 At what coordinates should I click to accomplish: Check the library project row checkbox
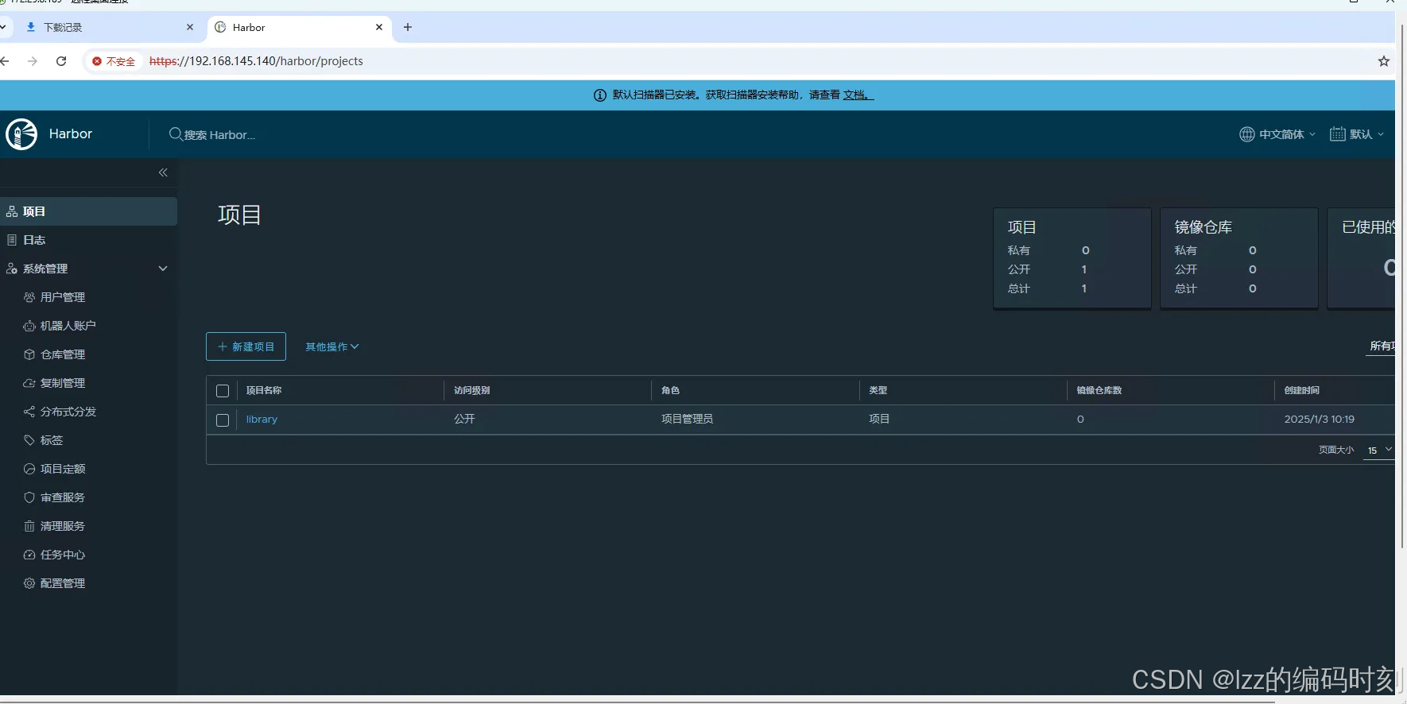click(x=223, y=420)
